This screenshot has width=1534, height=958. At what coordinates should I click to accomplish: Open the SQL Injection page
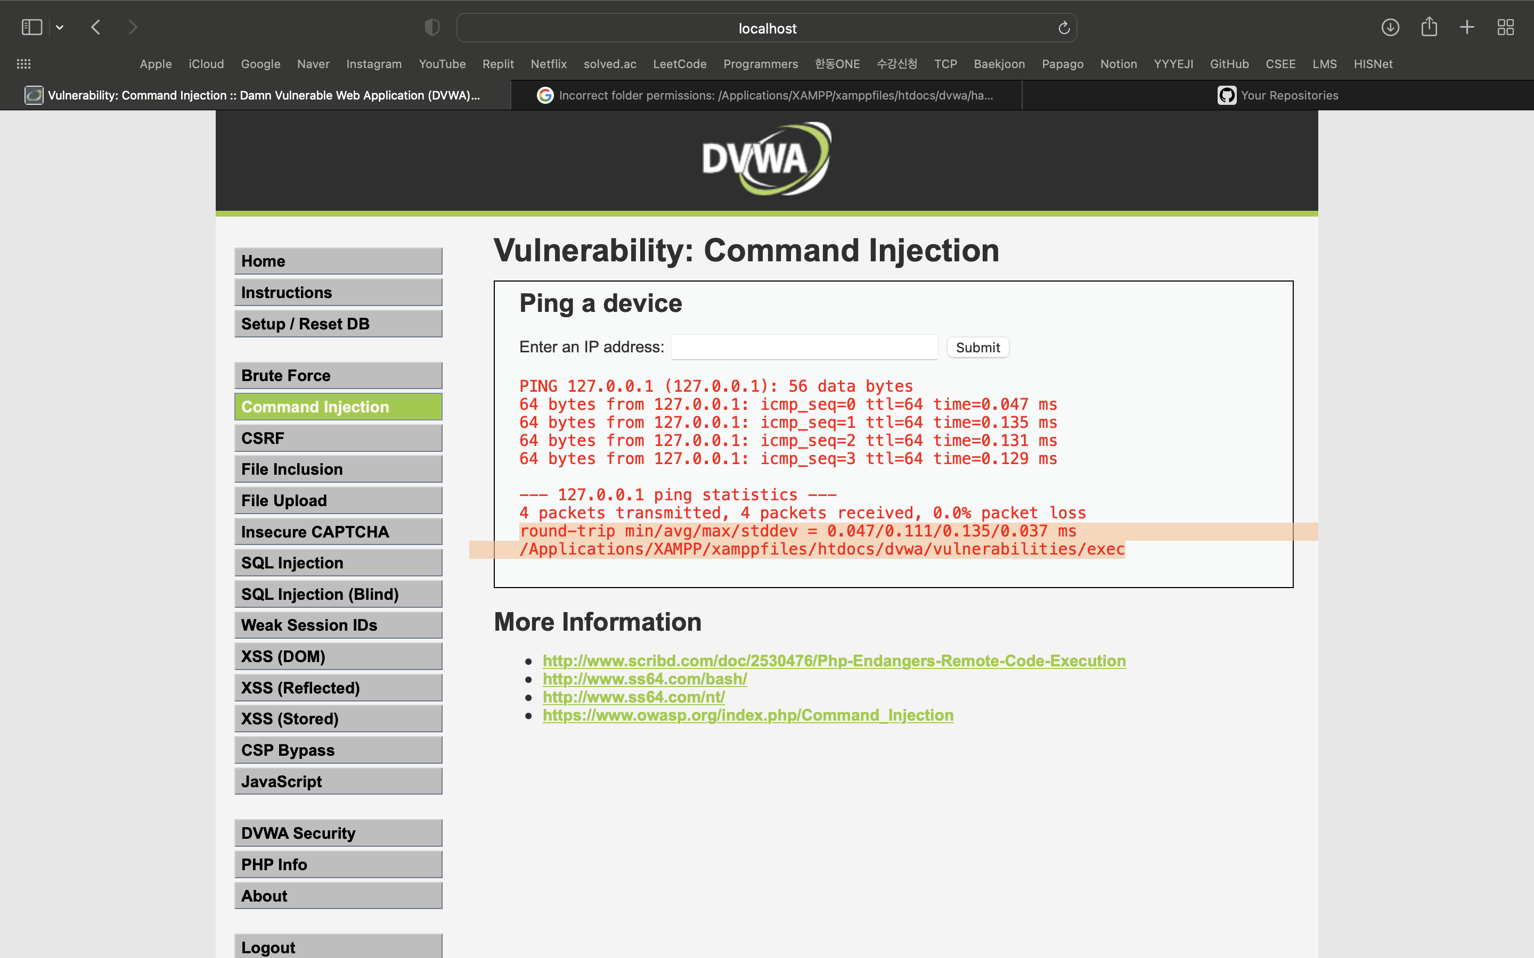coord(339,563)
